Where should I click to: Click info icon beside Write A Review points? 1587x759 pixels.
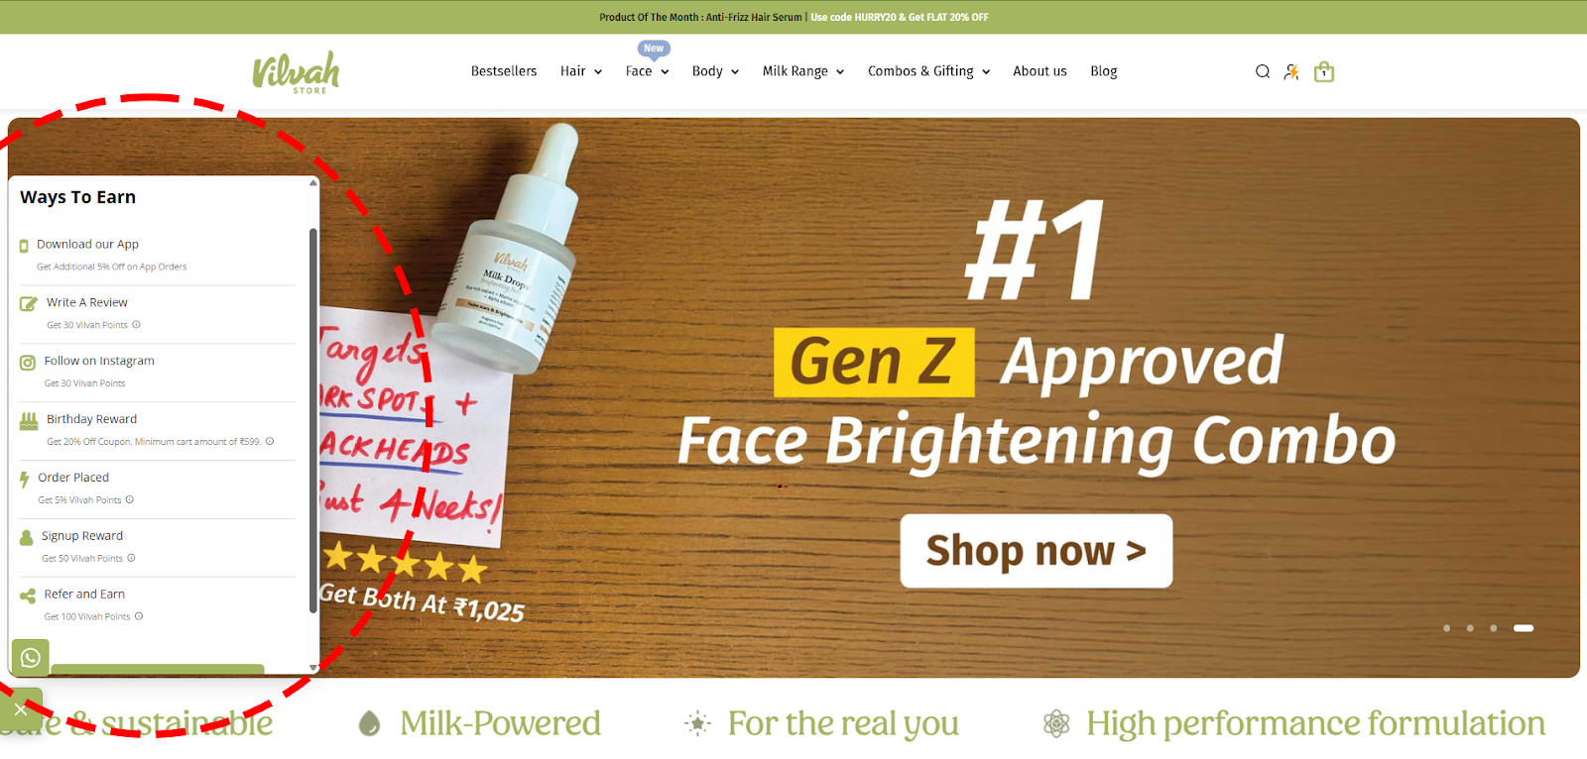pyautogui.click(x=137, y=325)
